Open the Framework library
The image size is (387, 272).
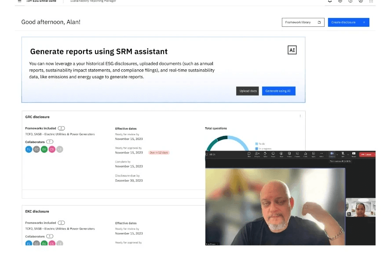pos(303,22)
